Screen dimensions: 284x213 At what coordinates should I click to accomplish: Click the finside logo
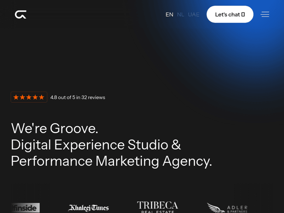[x=25, y=208]
